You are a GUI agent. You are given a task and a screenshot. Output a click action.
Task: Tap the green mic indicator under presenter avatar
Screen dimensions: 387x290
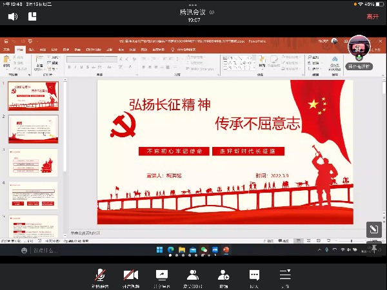pos(359,58)
